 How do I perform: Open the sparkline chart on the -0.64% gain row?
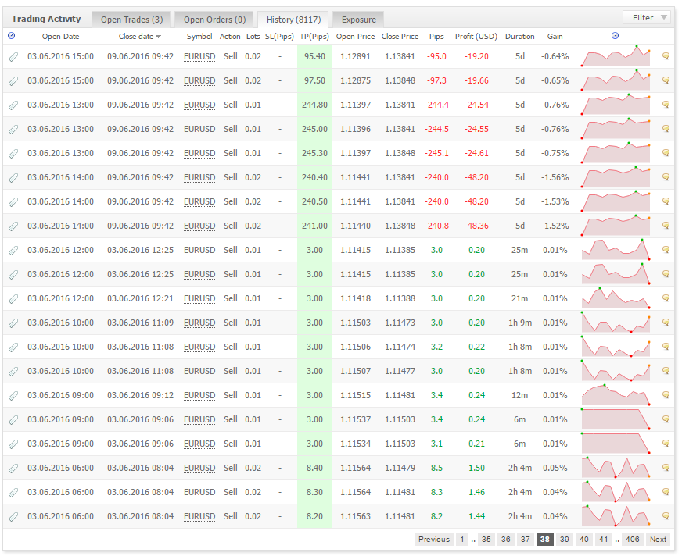coord(616,56)
